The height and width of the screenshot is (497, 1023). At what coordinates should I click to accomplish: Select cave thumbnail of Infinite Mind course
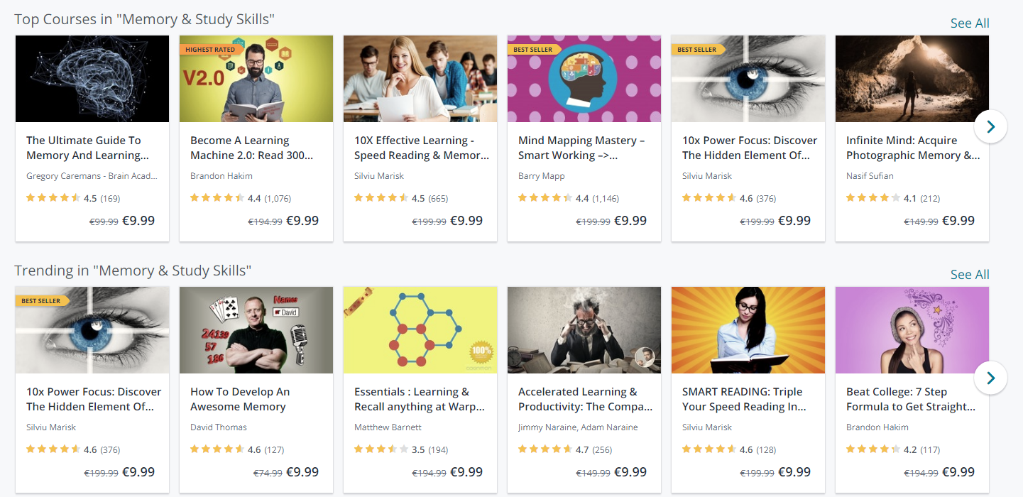point(912,79)
